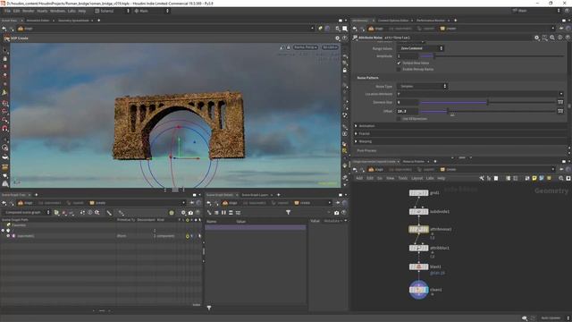
Task: Click pause icon in scene graph details toolbar
Action: (x=223, y=213)
